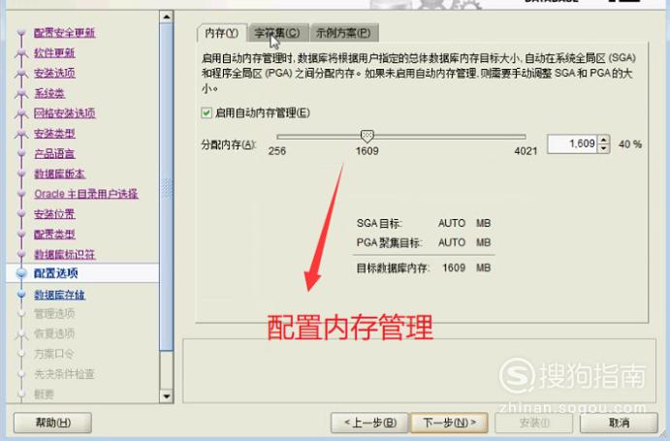Go to 数据库存储 step

coord(59,295)
